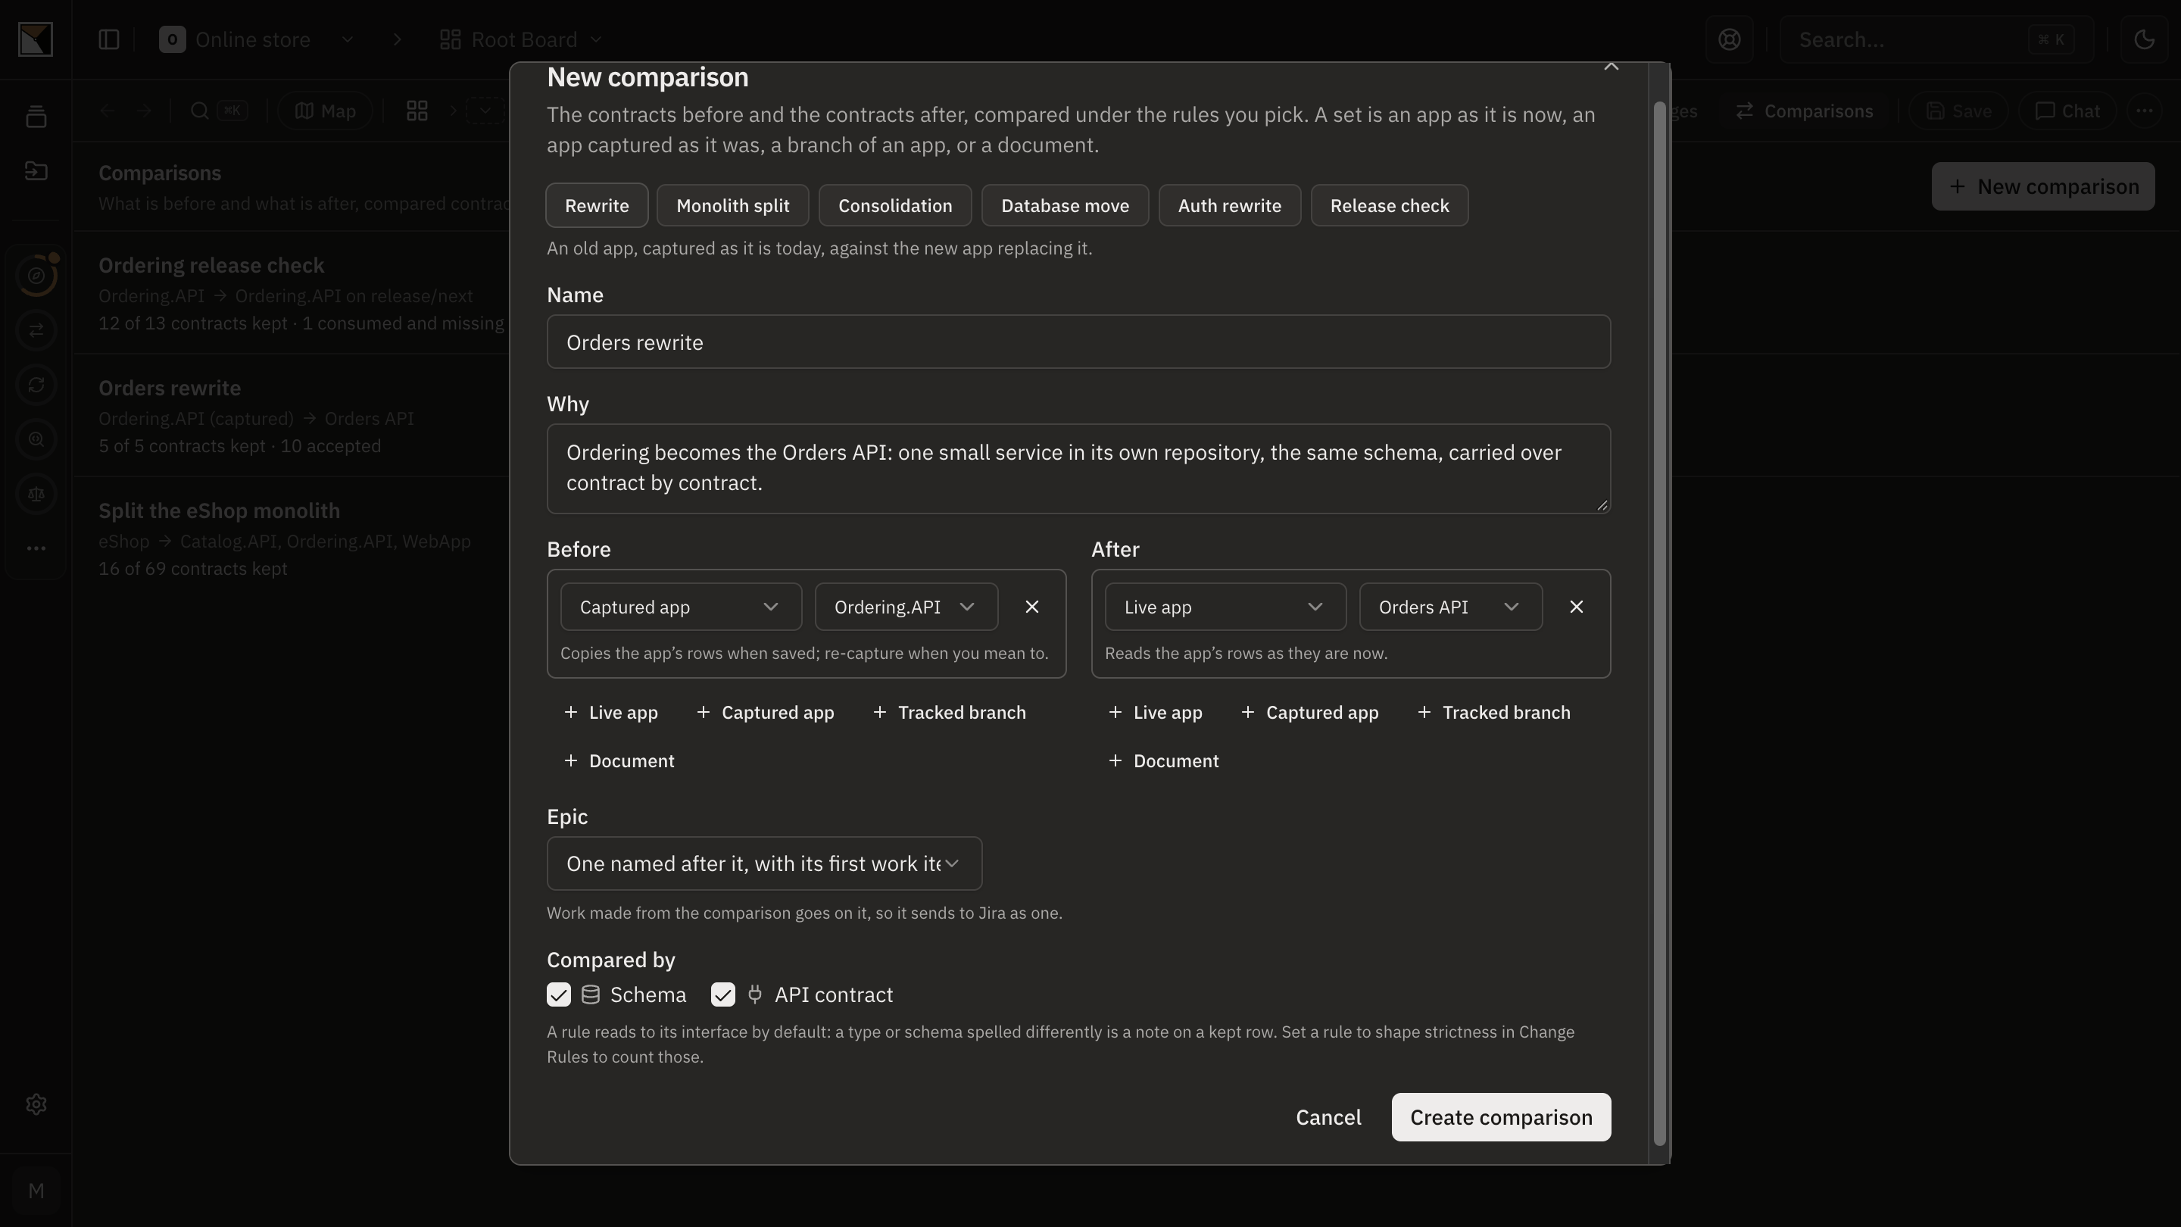This screenshot has width=2181, height=1227.
Task: Open the help lifebuoy icon
Action: point(1729,40)
